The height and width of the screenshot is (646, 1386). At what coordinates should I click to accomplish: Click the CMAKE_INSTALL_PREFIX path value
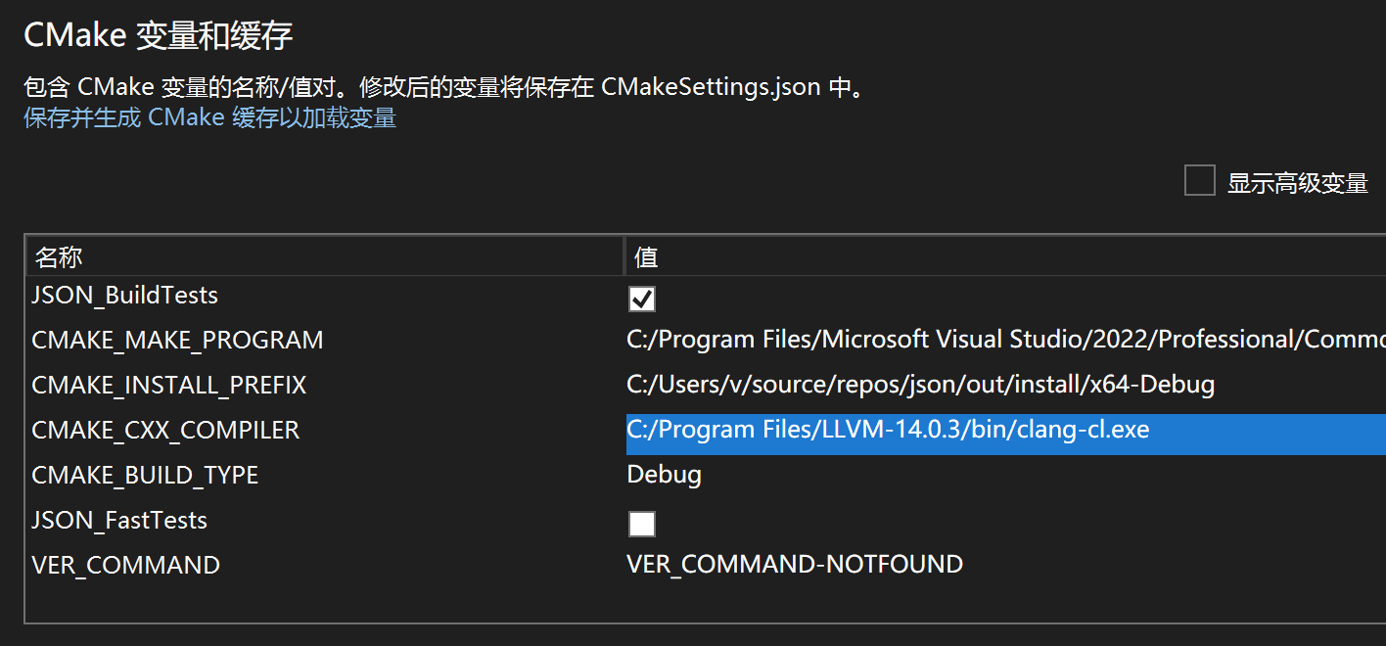coord(921,385)
